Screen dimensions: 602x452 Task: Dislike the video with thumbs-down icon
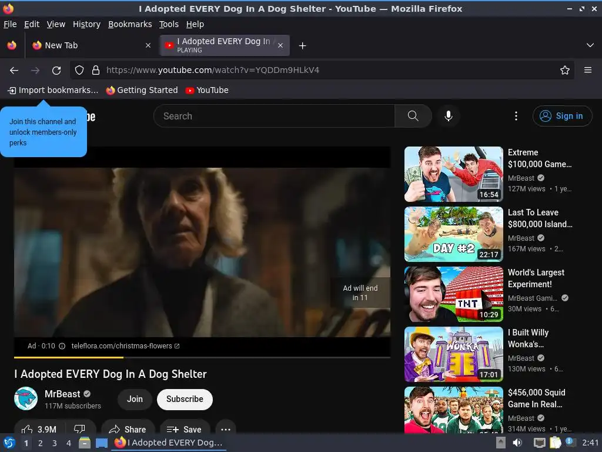click(x=79, y=429)
